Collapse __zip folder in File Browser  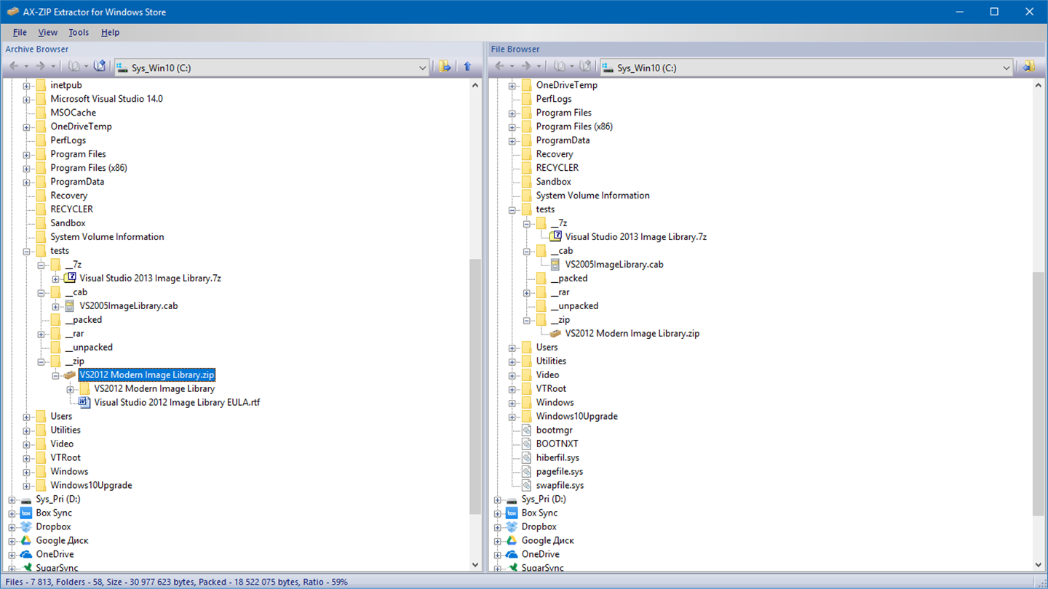coord(527,320)
